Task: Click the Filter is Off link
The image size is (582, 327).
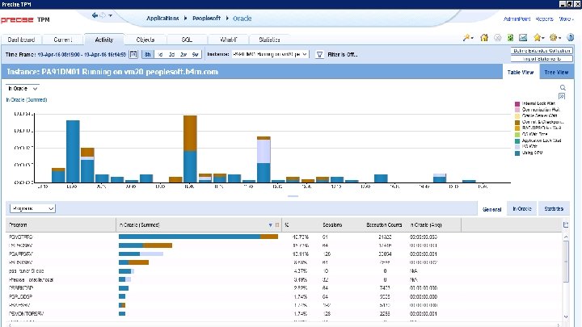Action: (x=342, y=55)
